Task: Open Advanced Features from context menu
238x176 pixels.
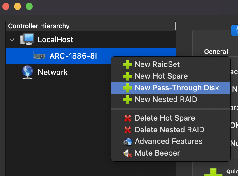Action: coord(171,141)
